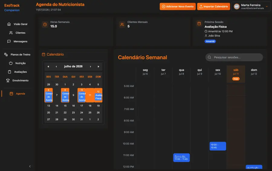Click the search magnifier icon
Image resolution: width=272 pixels, height=171 pixels.
click(x=209, y=57)
